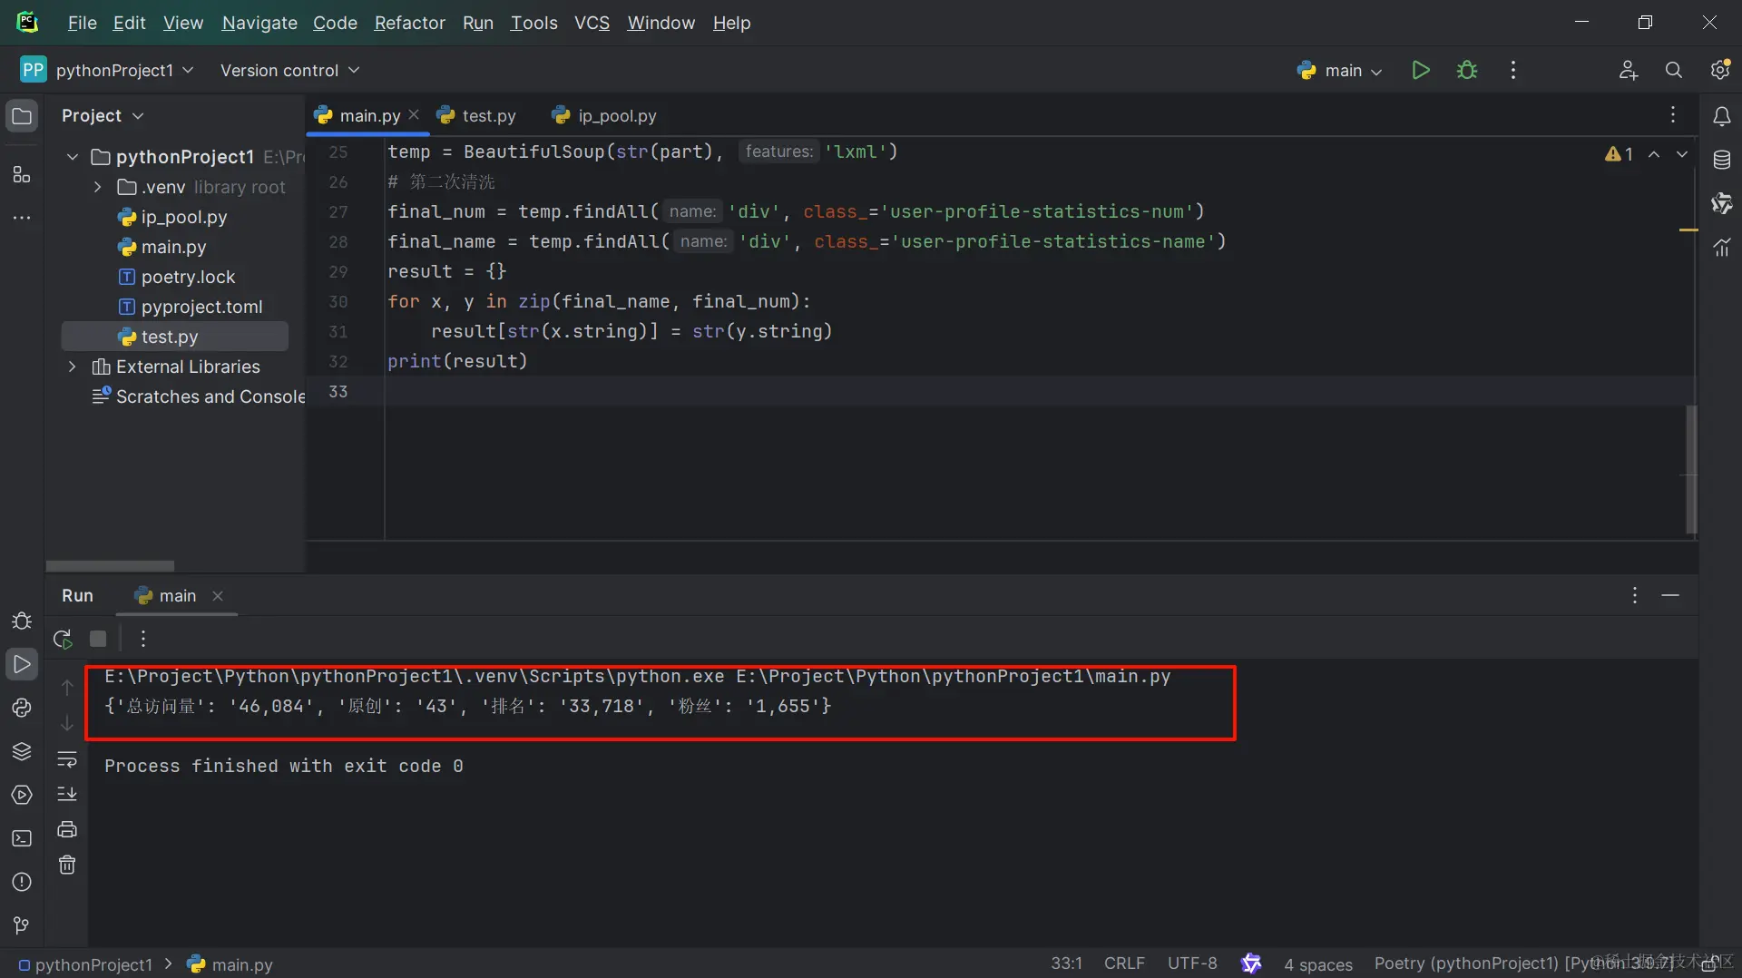Open the Structure tool window icon
The height and width of the screenshot is (978, 1742).
[x=22, y=174]
